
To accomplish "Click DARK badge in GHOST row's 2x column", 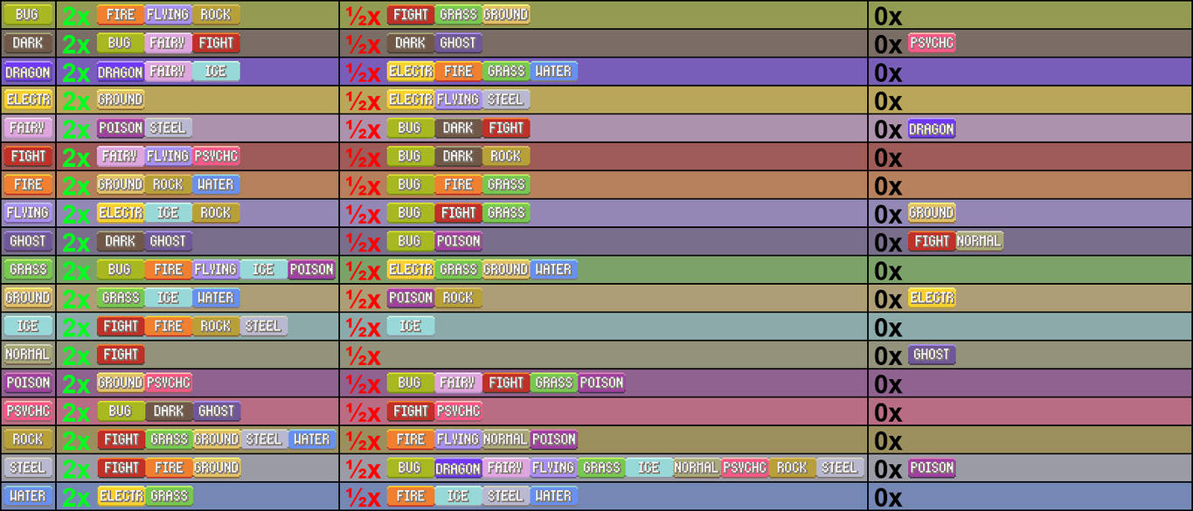I will (x=121, y=241).
